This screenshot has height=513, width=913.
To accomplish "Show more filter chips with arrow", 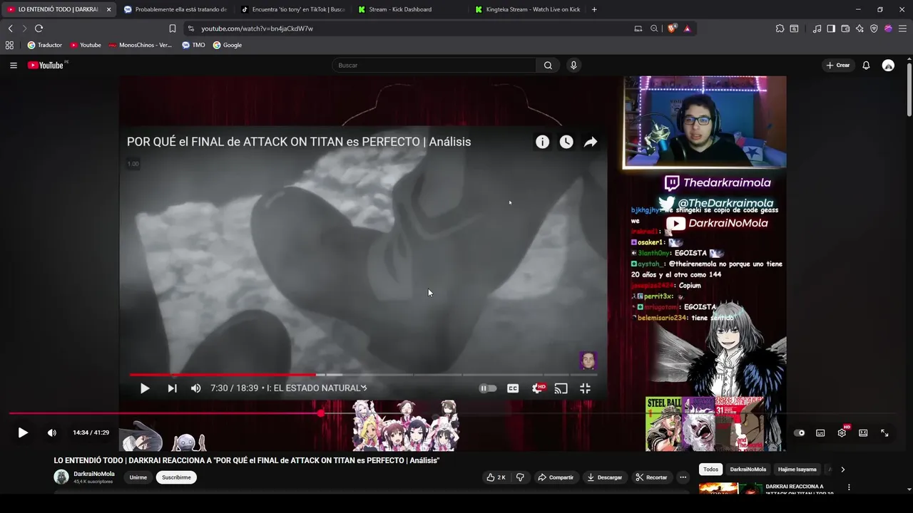I will pyautogui.click(x=842, y=470).
